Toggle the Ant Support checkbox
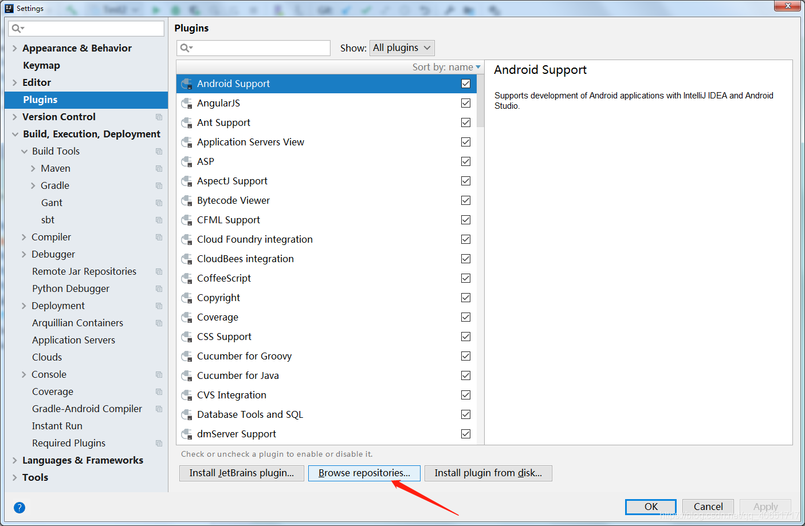Image resolution: width=805 pixels, height=526 pixels. tap(466, 122)
